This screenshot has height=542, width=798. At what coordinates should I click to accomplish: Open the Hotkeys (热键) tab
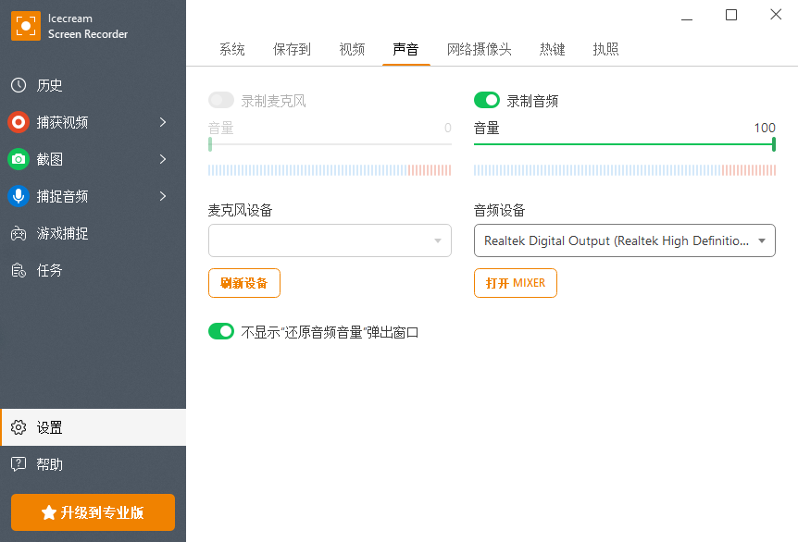(553, 49)
